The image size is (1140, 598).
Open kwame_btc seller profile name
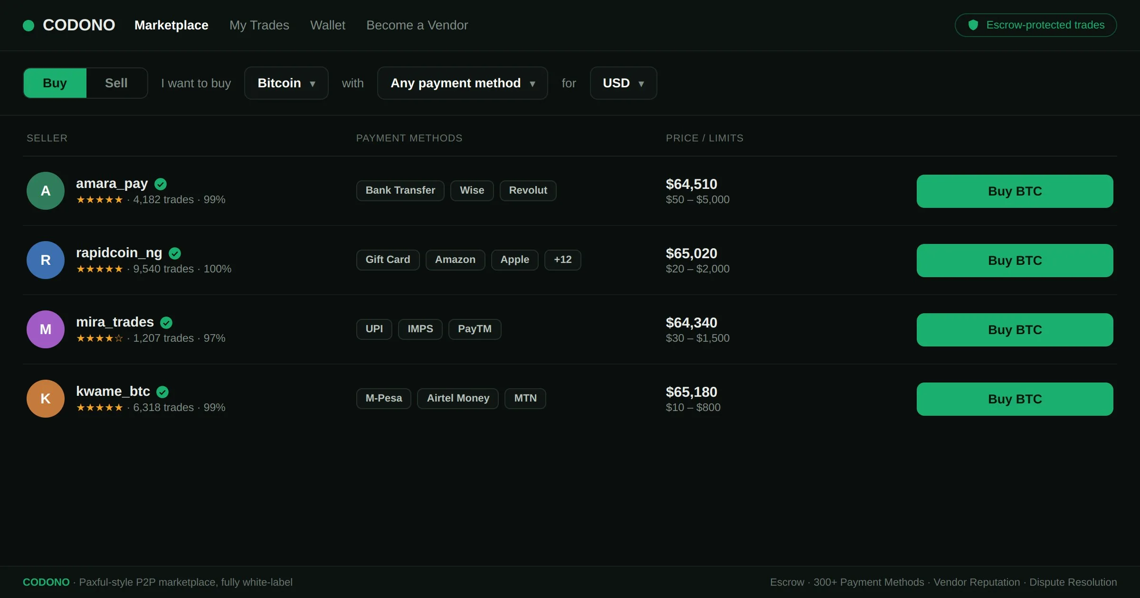pos(113,392)
